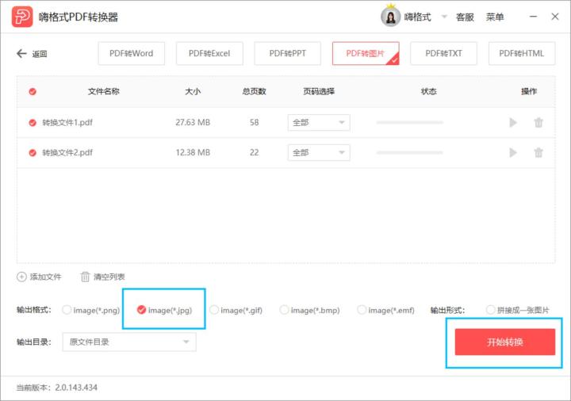Uncheck the 转换文件1.pdf row checkbox
Screen dimensions: 571x401
[33, 123]
